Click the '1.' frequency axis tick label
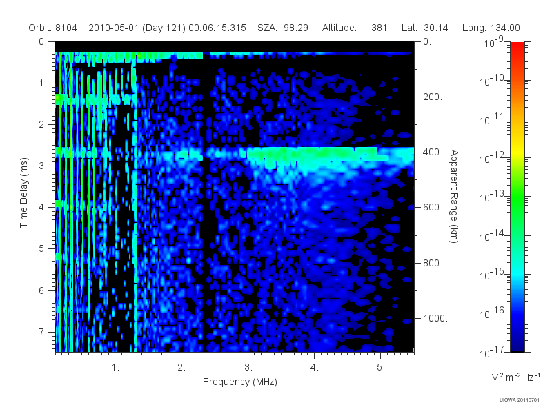 [x=115, y=368]
